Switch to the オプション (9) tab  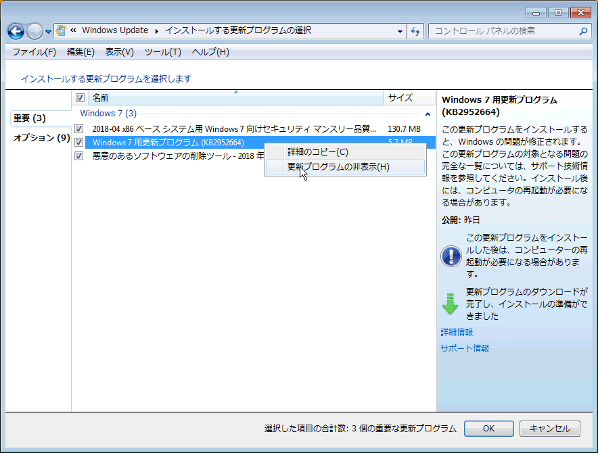point(40,138)
